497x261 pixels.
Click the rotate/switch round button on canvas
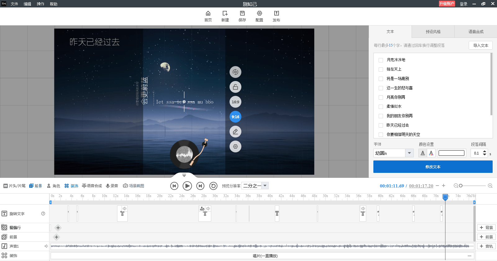pyautogui.click(x=235, y=72)
